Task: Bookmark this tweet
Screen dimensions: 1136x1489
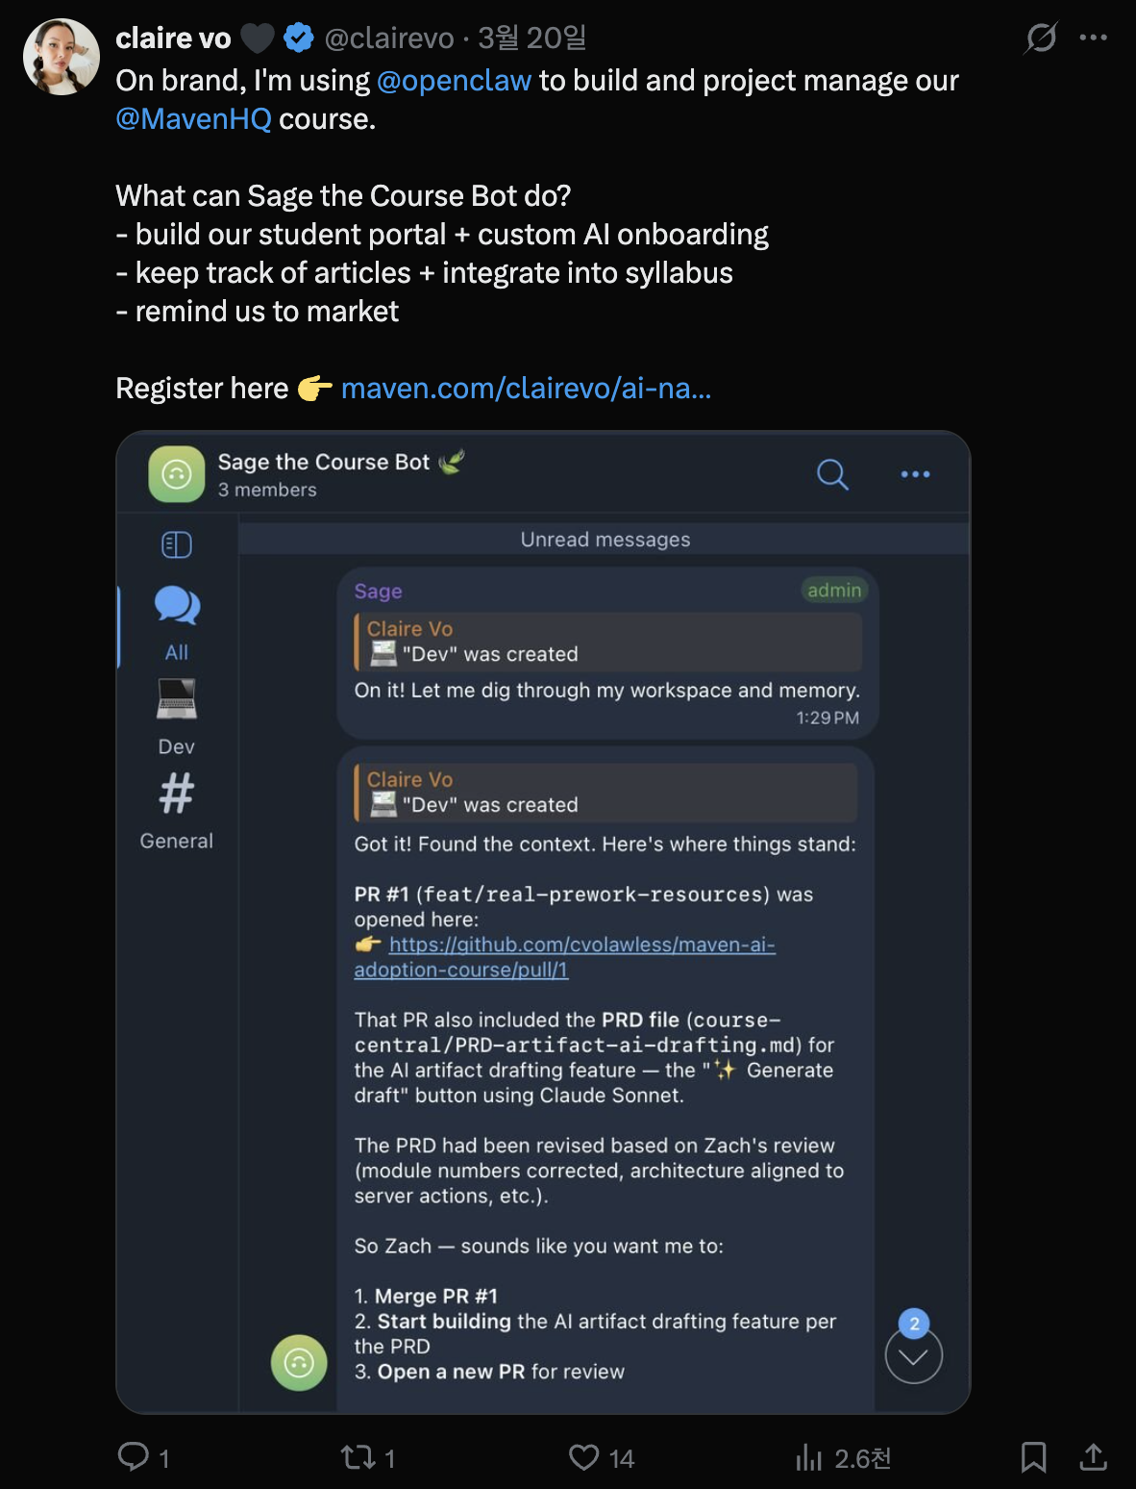Action: pos(1033,1457)
